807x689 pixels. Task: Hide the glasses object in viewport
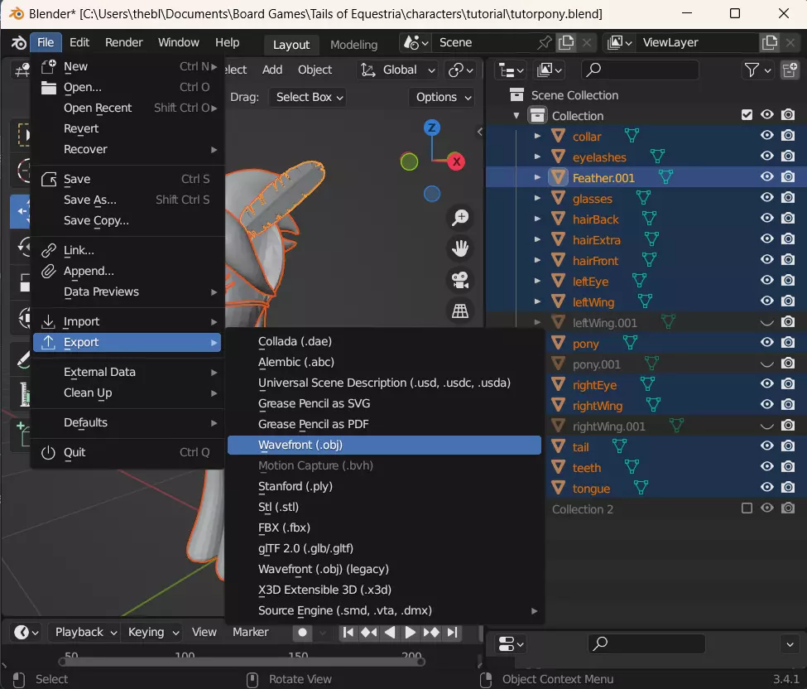pyautogui.click(x=767, y=198)
